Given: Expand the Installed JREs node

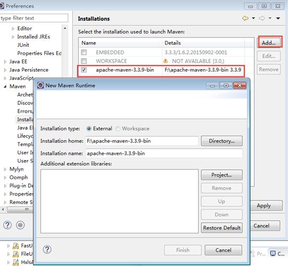Looking at the screenshot, I should (x=13, y=37).
